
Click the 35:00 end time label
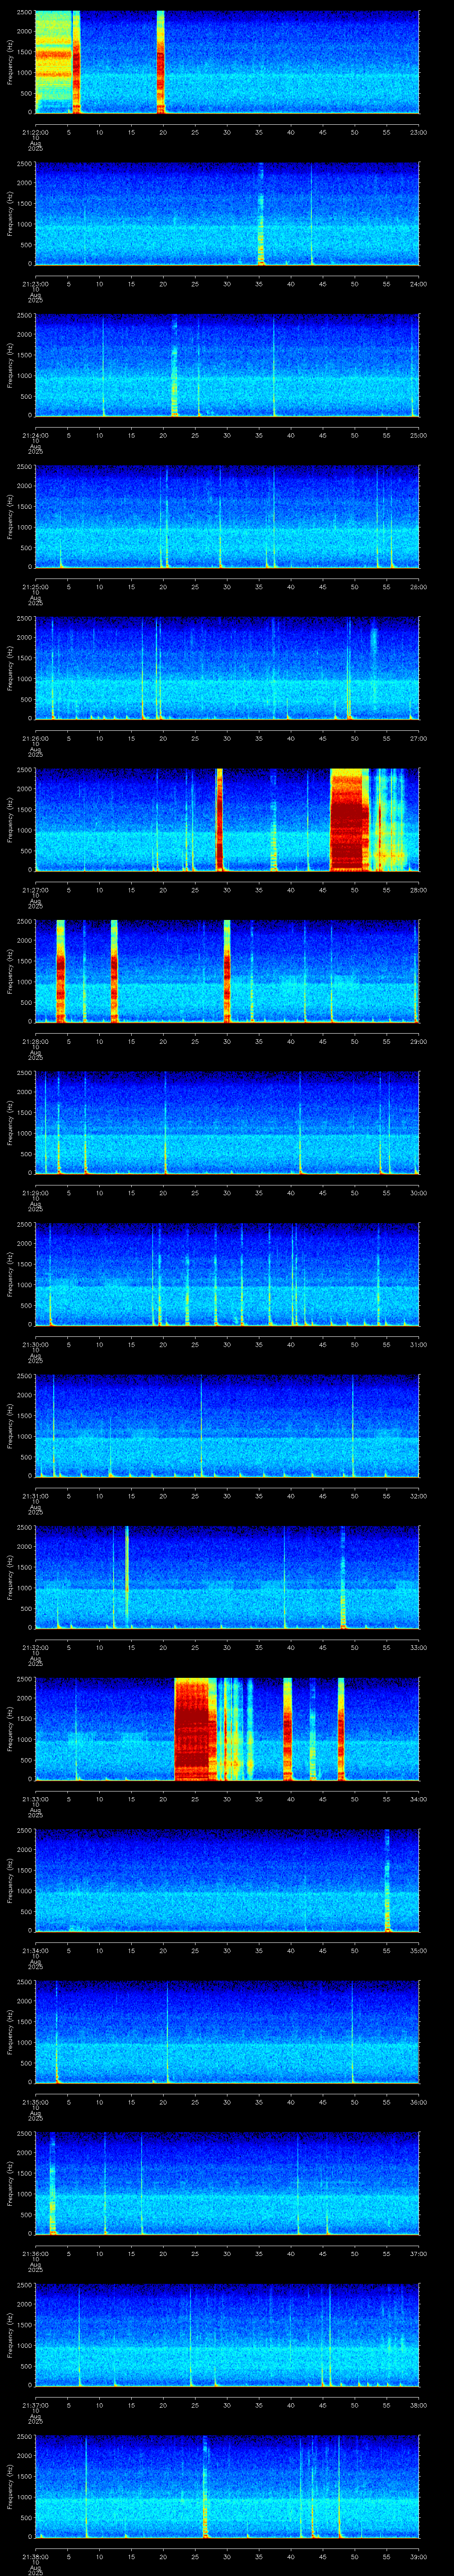point(418,1950)
